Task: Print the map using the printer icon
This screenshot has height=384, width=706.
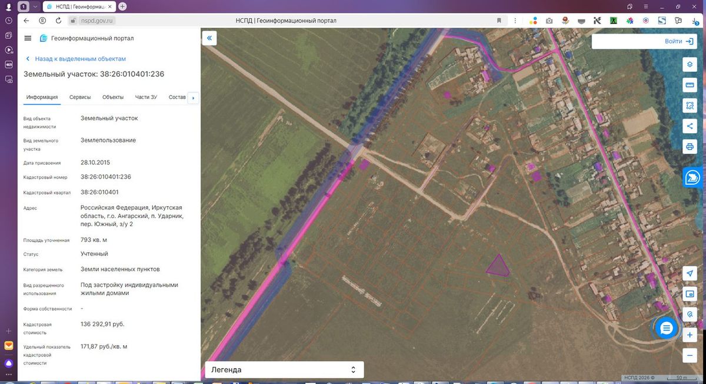Action: pos(690,146)
